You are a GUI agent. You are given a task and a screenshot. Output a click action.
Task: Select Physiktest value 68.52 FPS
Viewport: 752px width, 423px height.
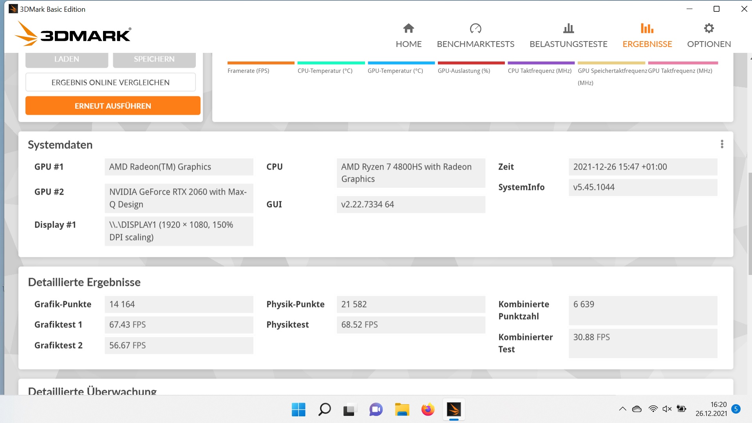(411, 325)
